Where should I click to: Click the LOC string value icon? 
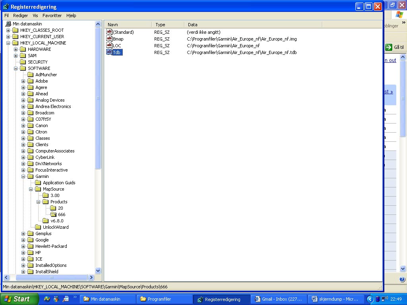[109, 45]
